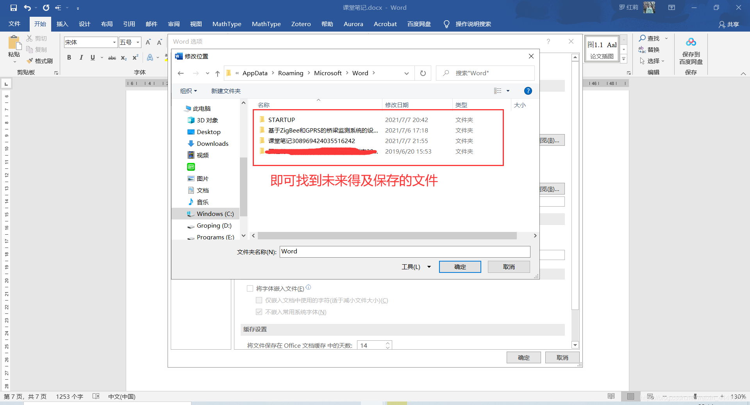Apply subscript formatting
This screenshot has height=405, width=750.
coord(124,58)
